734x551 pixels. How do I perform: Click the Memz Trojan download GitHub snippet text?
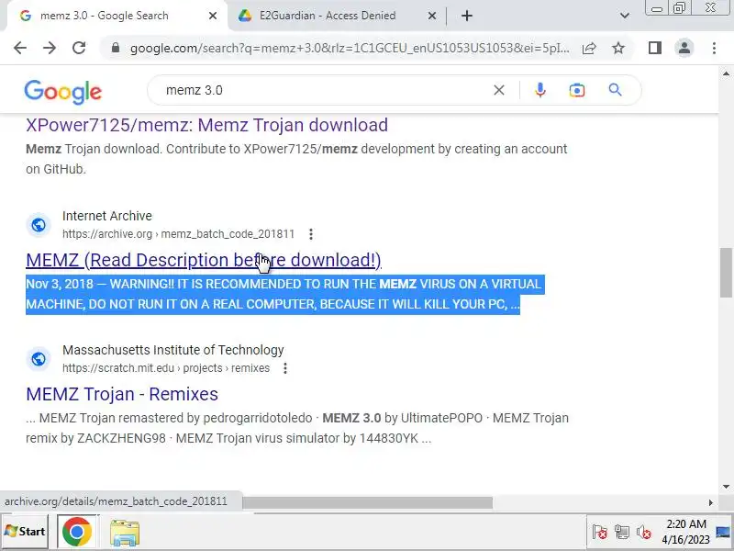click(x=296, y=159)
